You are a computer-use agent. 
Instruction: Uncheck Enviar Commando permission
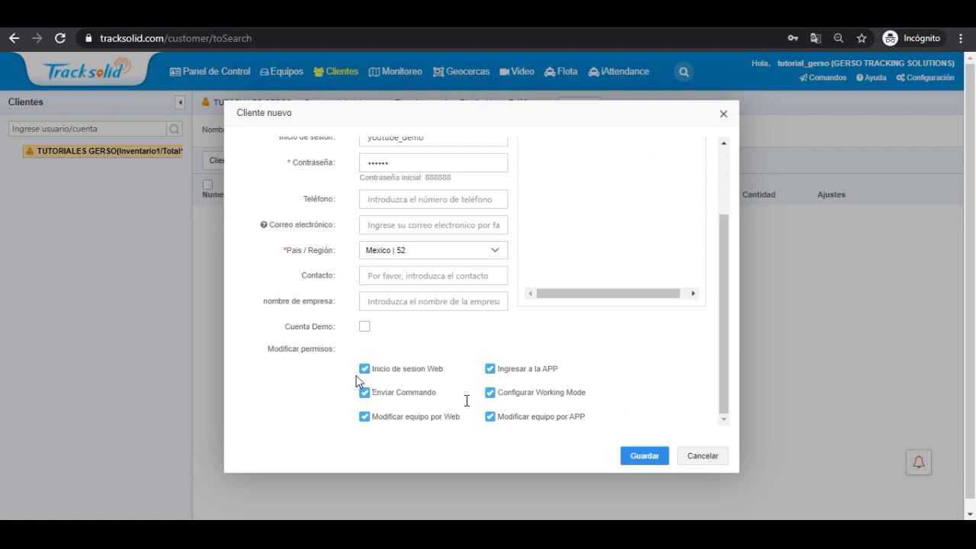point(364,393)
